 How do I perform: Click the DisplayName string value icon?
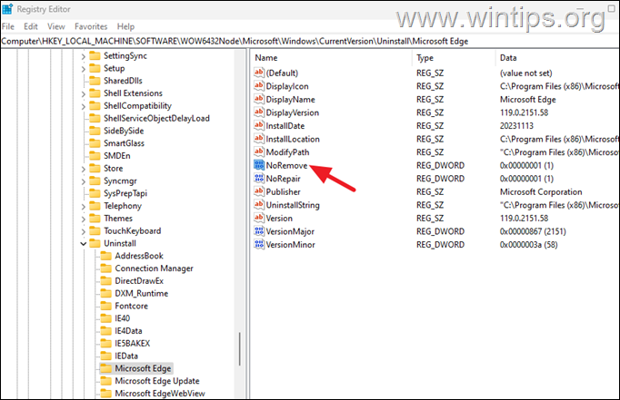click(x=259, y=99)
